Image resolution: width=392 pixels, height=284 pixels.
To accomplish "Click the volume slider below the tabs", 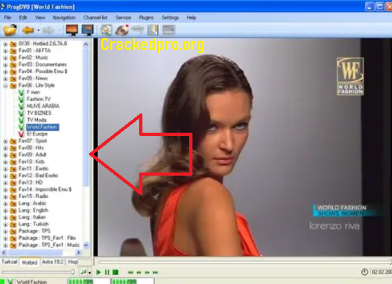I will tap(38, 272).
